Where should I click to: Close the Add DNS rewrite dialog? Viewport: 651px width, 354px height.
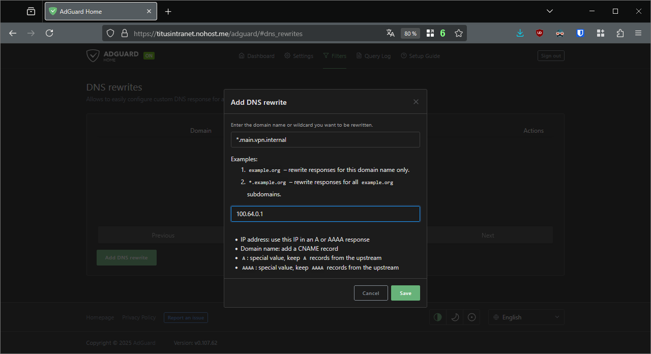[x=416, y=102]
